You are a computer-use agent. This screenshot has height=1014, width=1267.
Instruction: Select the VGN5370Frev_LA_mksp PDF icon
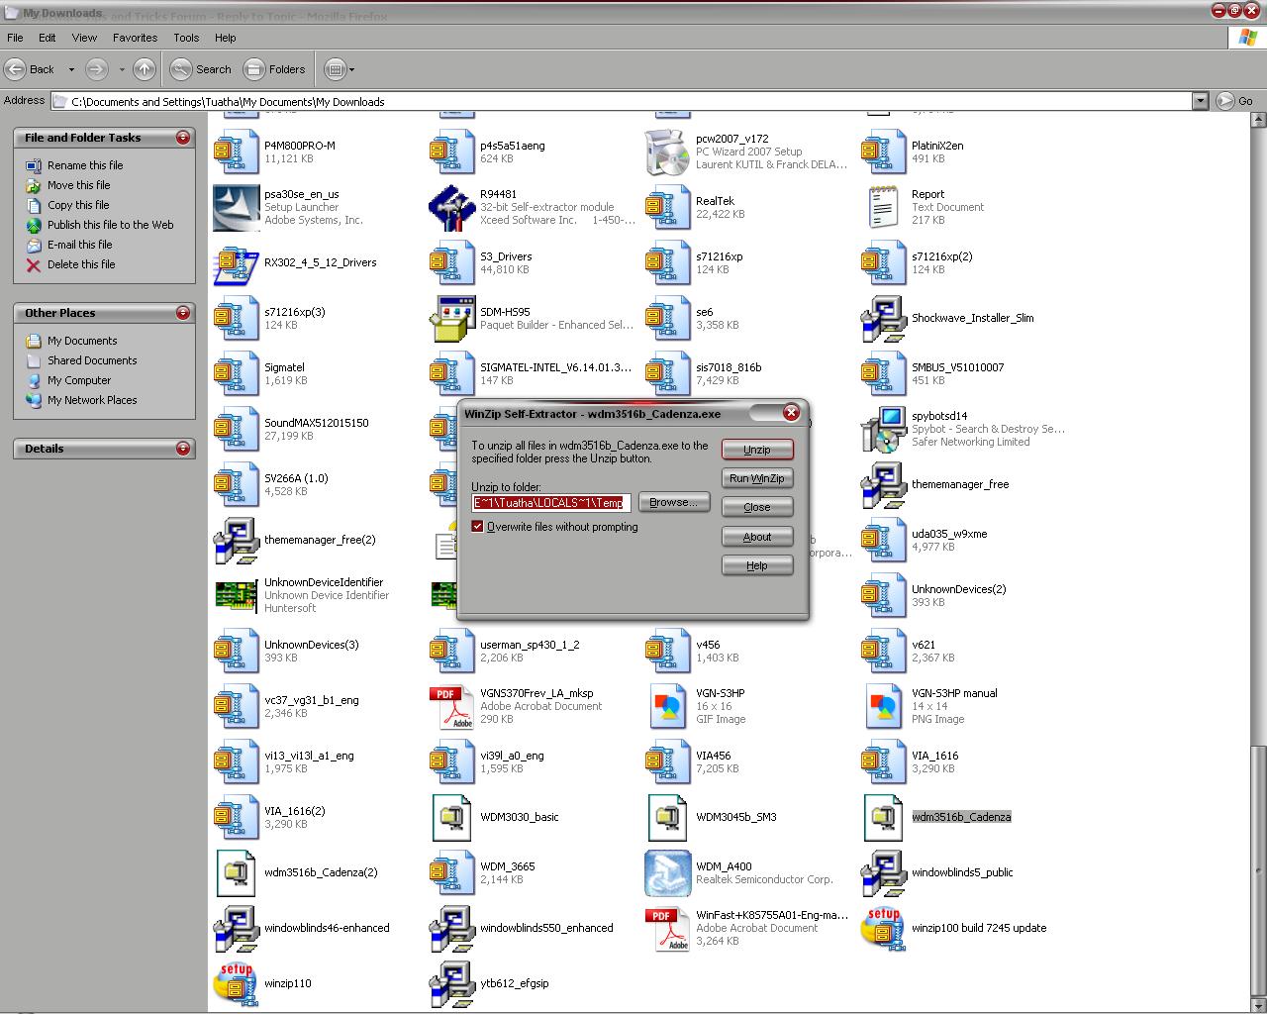(452, 706)
